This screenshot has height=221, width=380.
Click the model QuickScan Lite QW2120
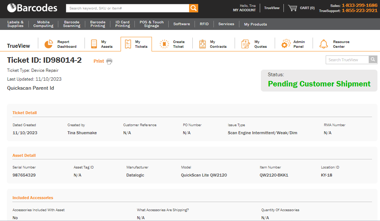[204, 175]
